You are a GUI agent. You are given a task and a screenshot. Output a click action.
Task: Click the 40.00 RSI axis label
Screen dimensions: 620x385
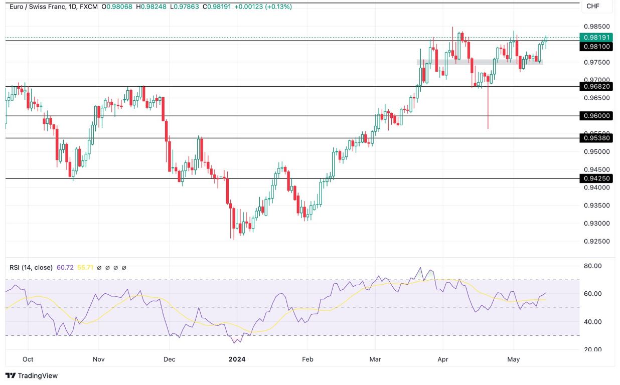[592, 322]
